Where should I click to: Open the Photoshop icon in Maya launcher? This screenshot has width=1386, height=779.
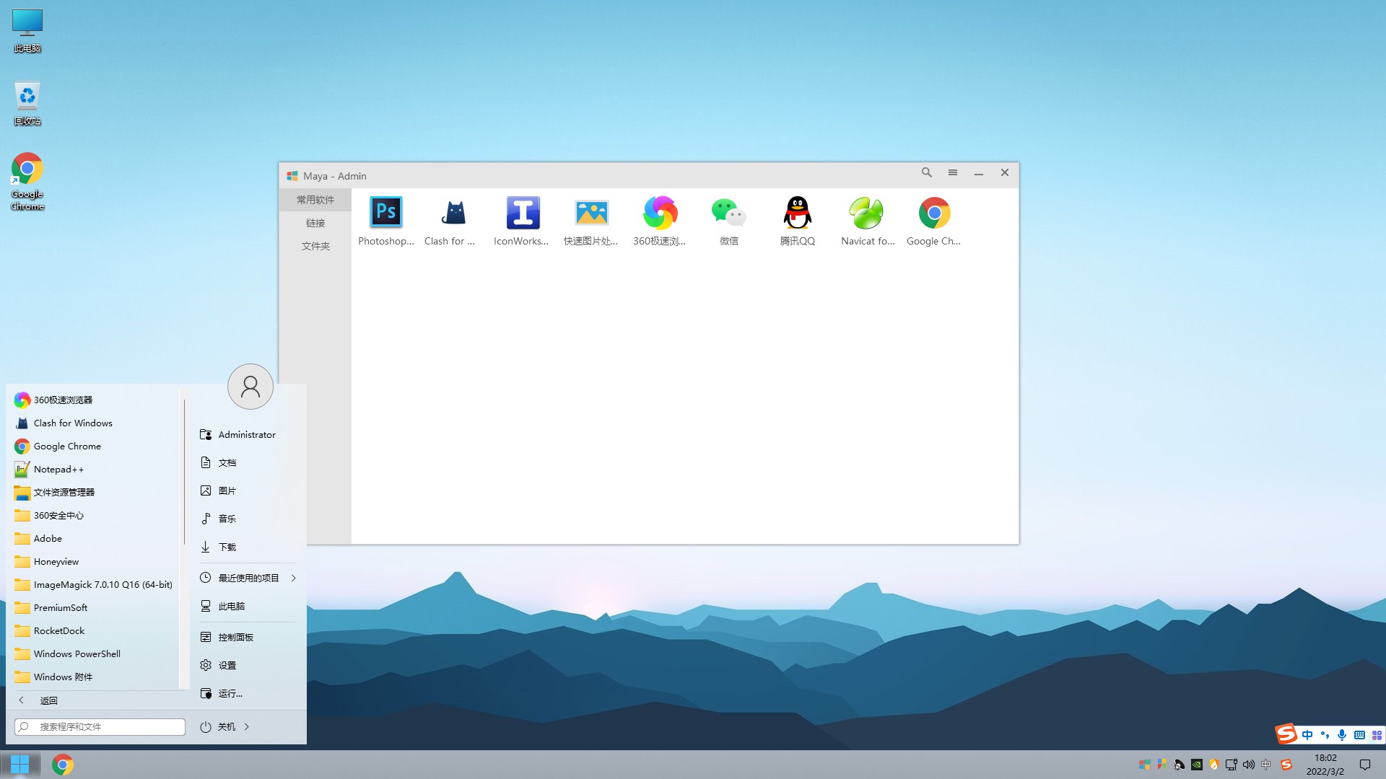click(x=385, y=213)
